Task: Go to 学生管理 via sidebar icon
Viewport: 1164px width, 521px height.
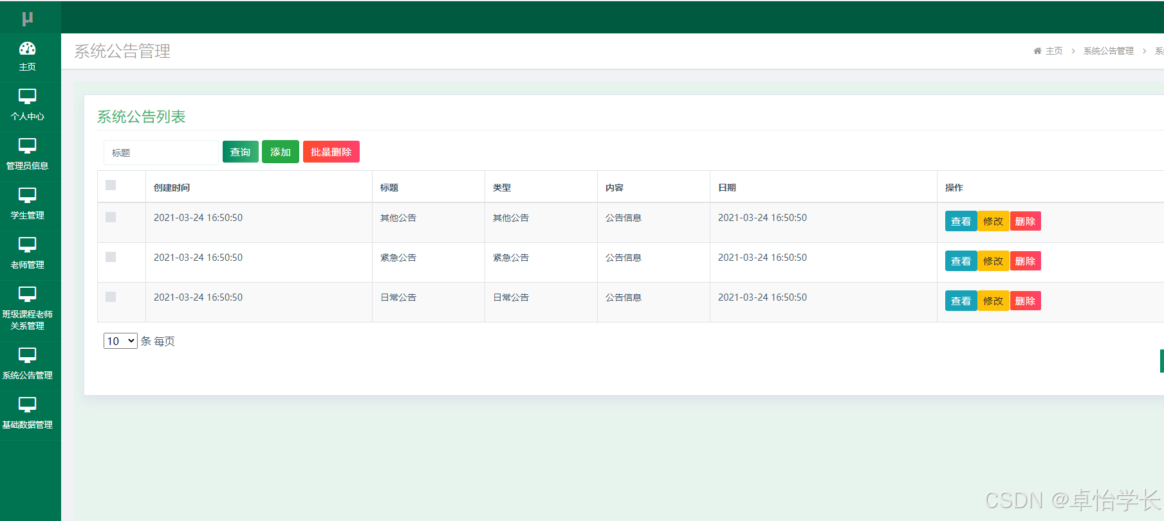Action: pyautogui.click(x=27, y=195)
